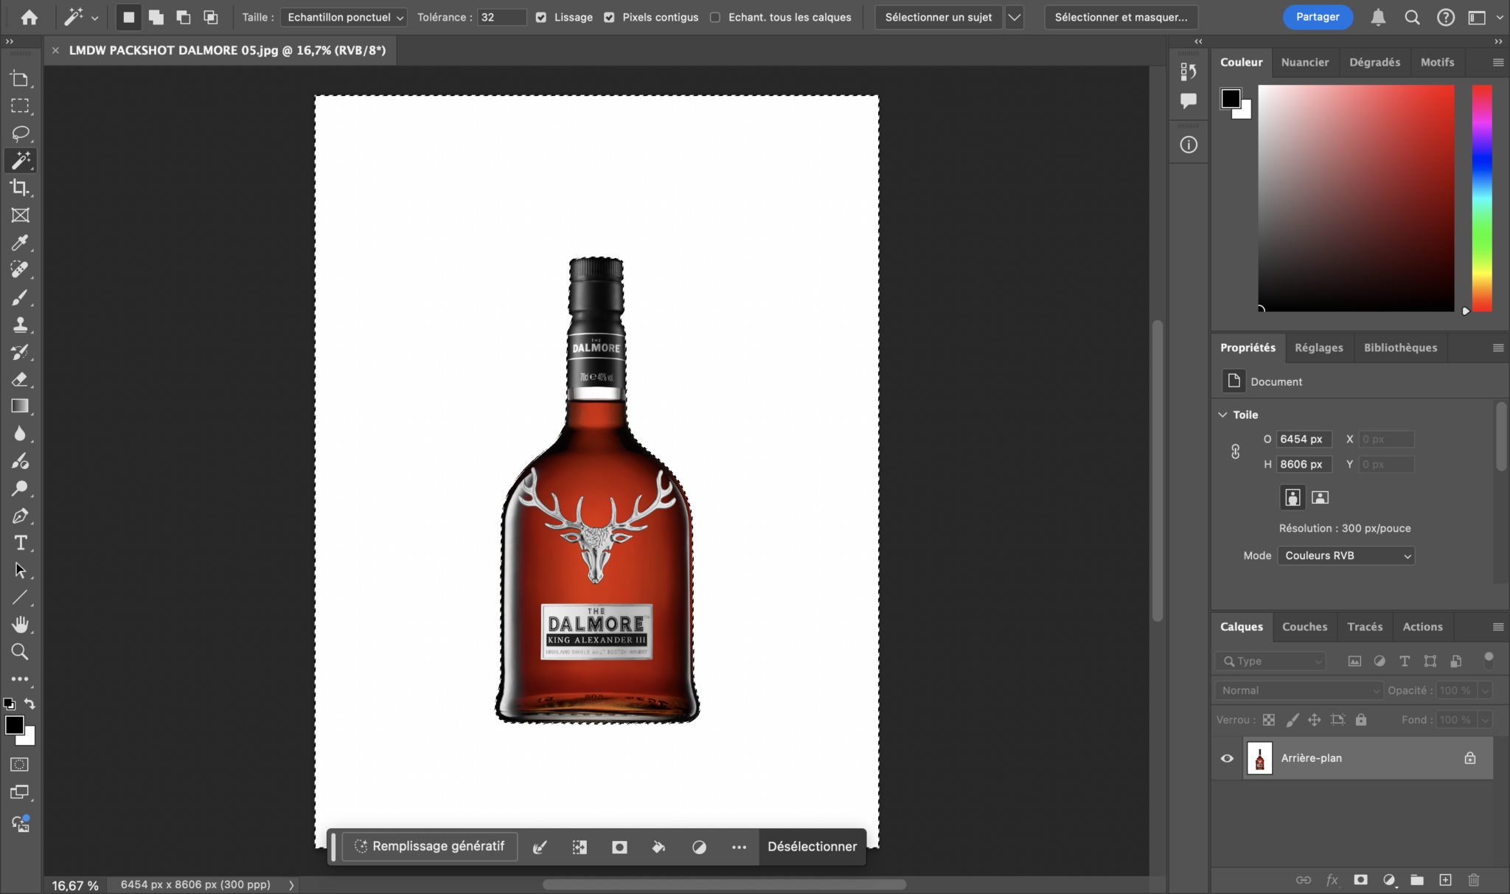1510x894 pixels.
Task: Click Remplissage génératif button
Action: 430,847
